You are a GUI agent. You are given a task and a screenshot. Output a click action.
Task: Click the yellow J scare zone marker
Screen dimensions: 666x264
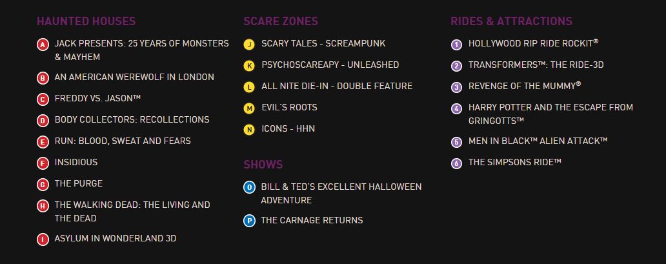(x=249, y=45)
